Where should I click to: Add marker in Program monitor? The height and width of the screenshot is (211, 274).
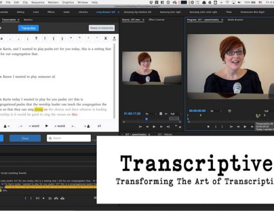click(208, 127)
